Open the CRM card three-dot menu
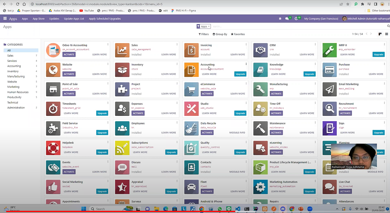The image size is (390, 213). tap(315, 45)
